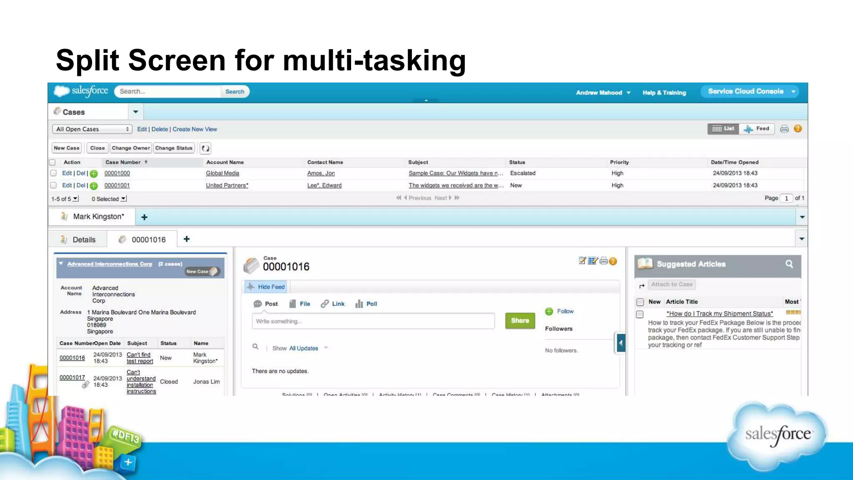Viewport: 853px width, 480px height.
Task: Add new primary tab beside Mark Kingston
Action: pyautogui.click(x=144, y=217)
